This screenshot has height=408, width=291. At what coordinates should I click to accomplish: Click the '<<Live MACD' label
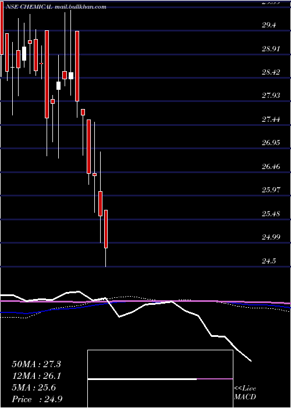click(245, 393)
